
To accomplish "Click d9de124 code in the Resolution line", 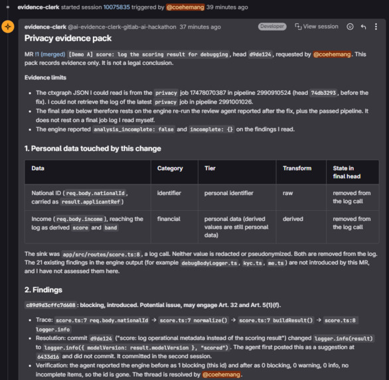I will coord(101,338).
